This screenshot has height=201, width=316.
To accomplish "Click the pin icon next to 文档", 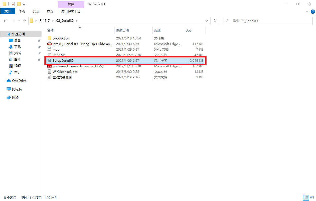I will point(39,53).
